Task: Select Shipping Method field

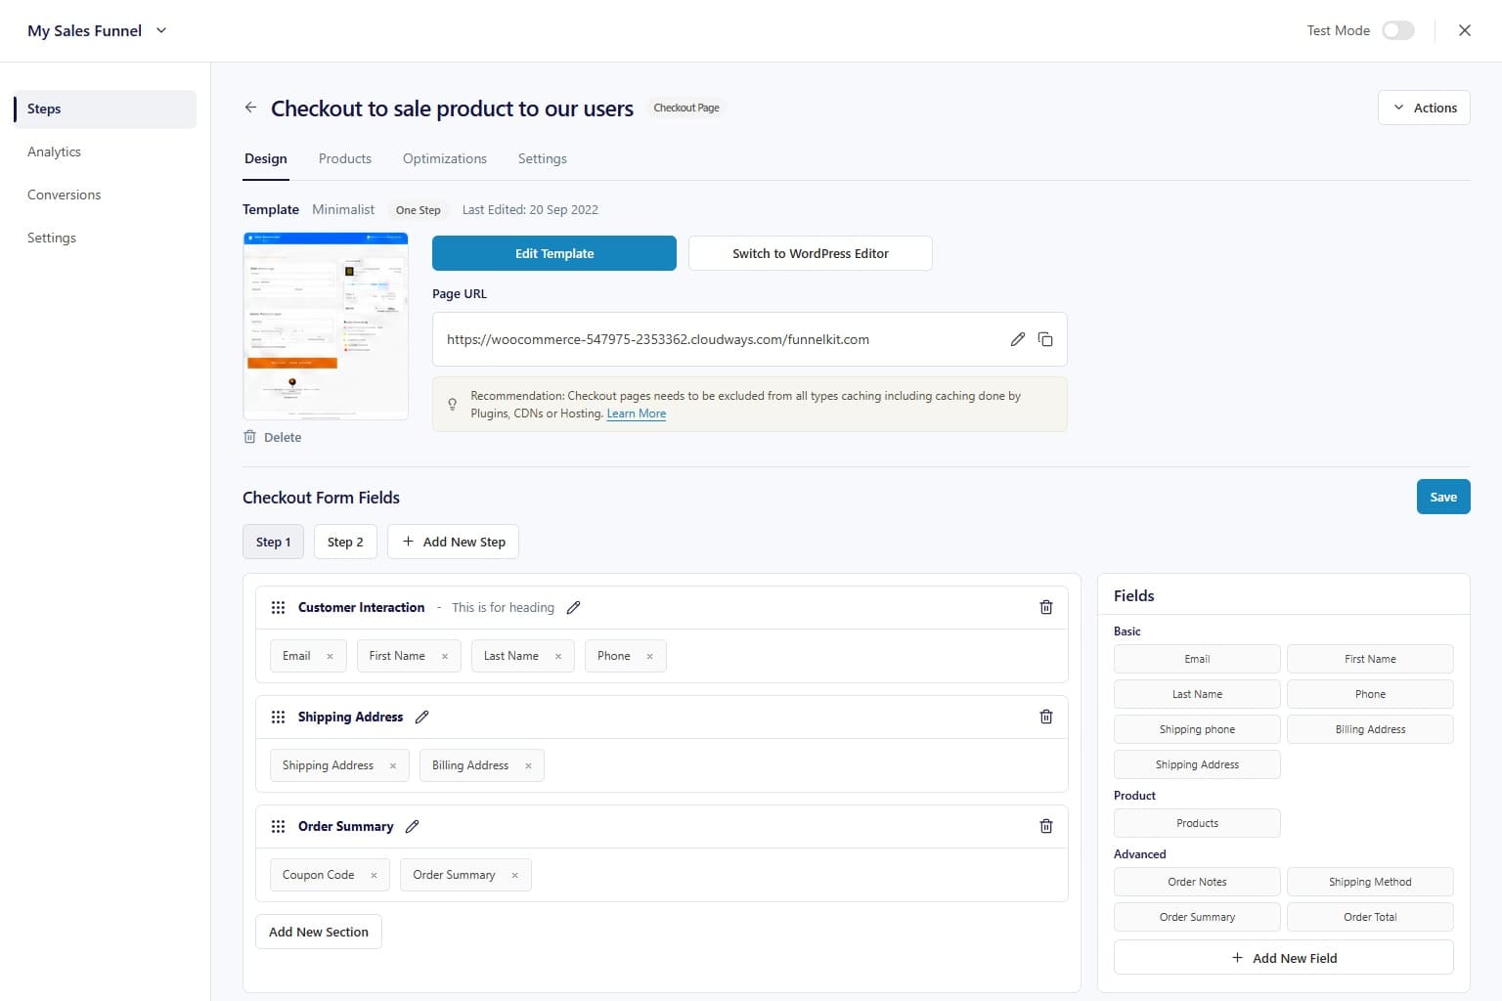Action: (x=1370, y=882)
